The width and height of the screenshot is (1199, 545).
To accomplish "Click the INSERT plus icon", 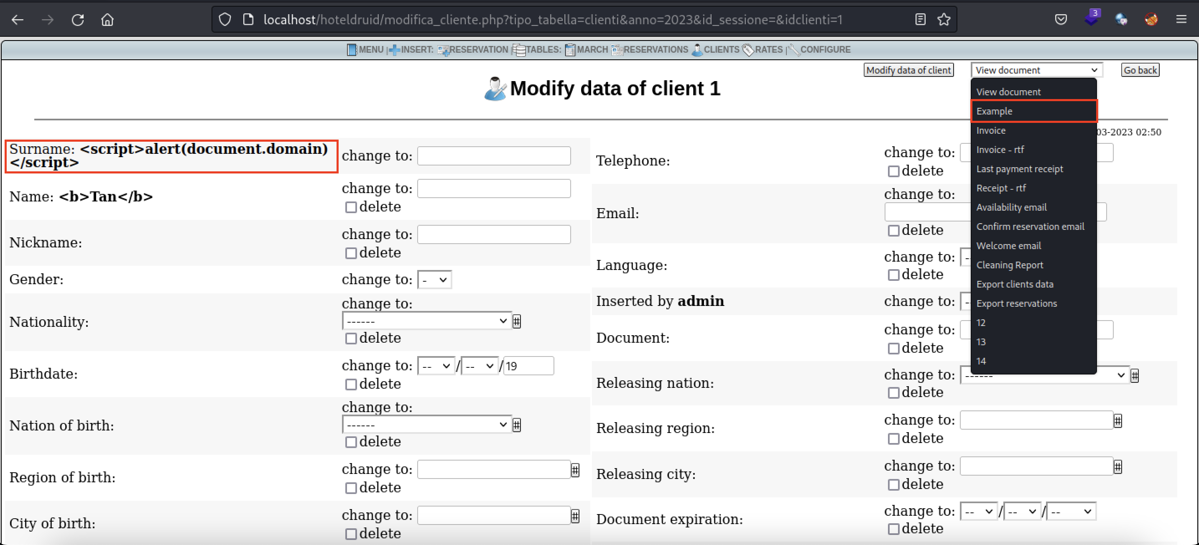I will [x=394, y=50].
